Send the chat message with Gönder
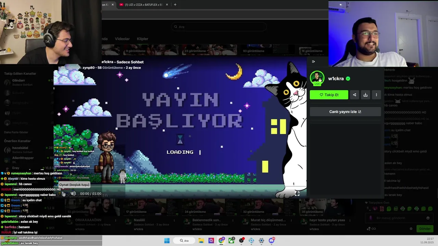The image size is (438, 246). (x=425, y=229)
